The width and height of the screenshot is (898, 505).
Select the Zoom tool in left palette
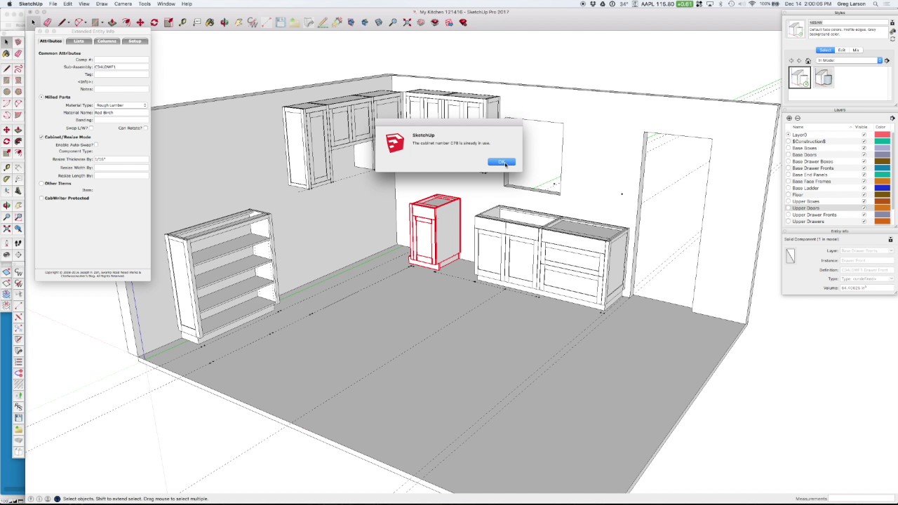(x=6, y=217)
